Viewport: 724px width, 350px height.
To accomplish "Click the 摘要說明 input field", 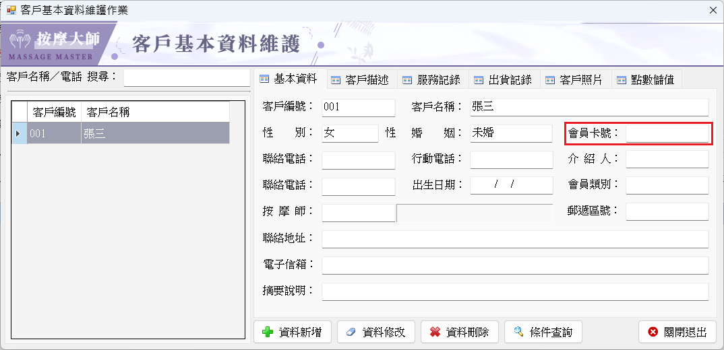I will (515, 292).
